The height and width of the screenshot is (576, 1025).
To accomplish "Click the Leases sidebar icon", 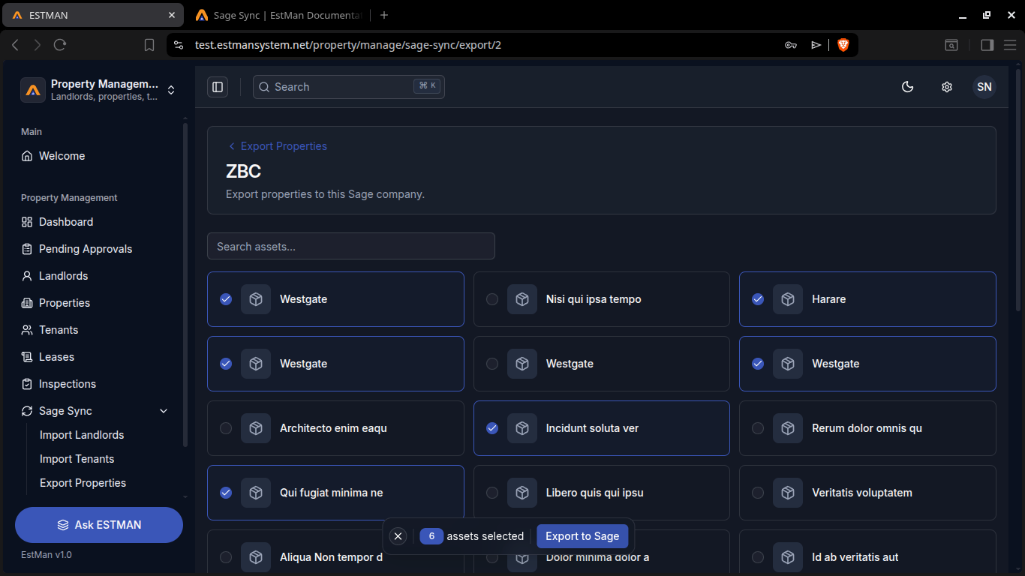I will [x=27, y=357].
